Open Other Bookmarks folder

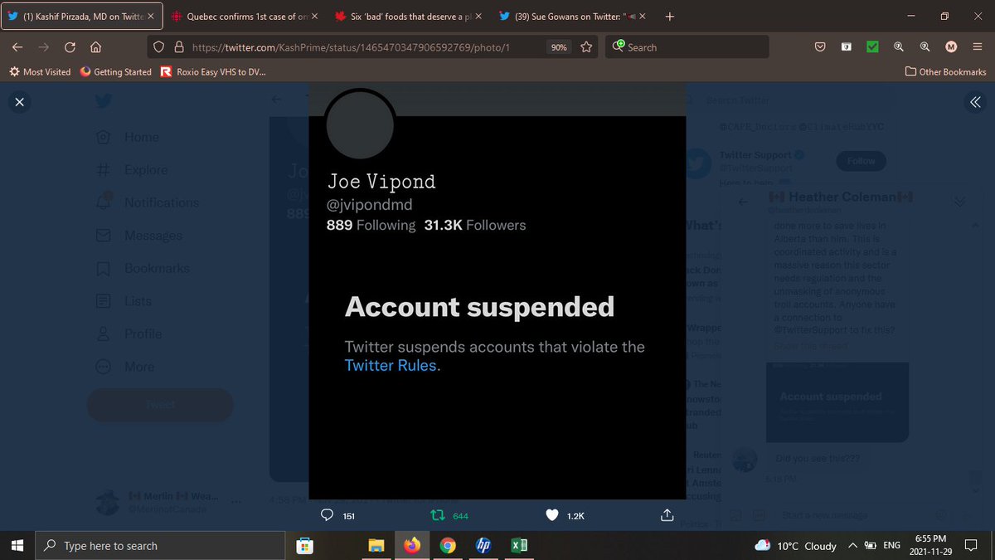946,72
